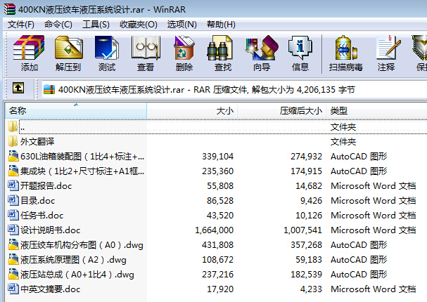Click packed size value 182,539
The image size is (427, 302).
306,275
